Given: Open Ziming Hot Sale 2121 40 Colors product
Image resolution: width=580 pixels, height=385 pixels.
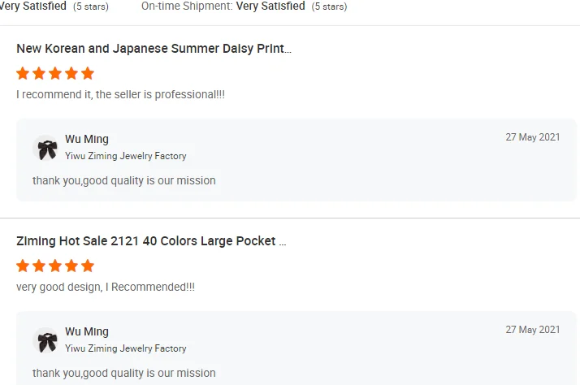Looking at the screenshot, I should 151,241.
